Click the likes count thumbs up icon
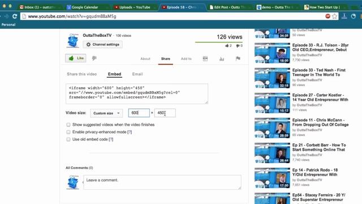This screenshot has height=204, width=362. point(227,46)
